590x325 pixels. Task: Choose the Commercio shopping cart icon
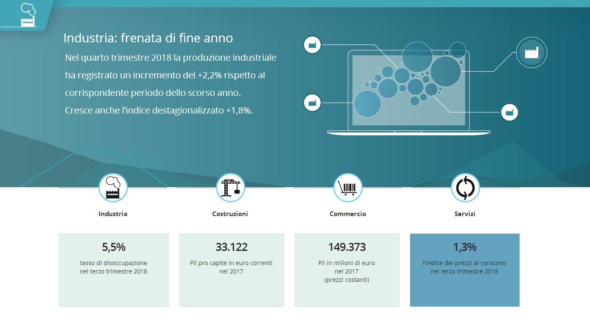(x=348, y=188)
